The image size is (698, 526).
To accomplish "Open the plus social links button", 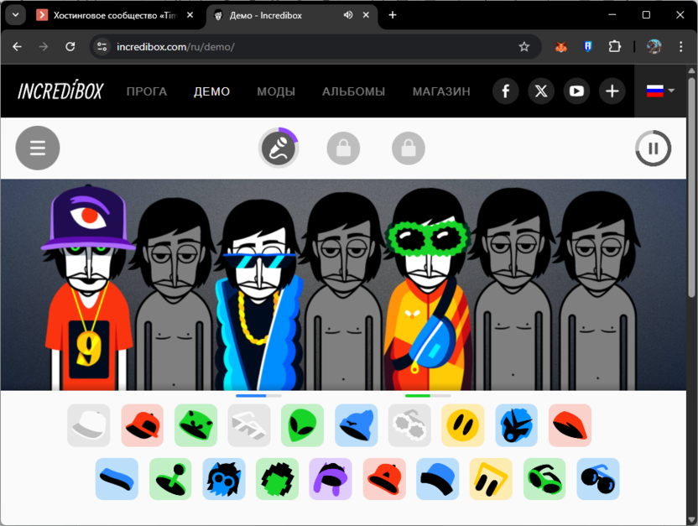I will (x=612, y=91).
